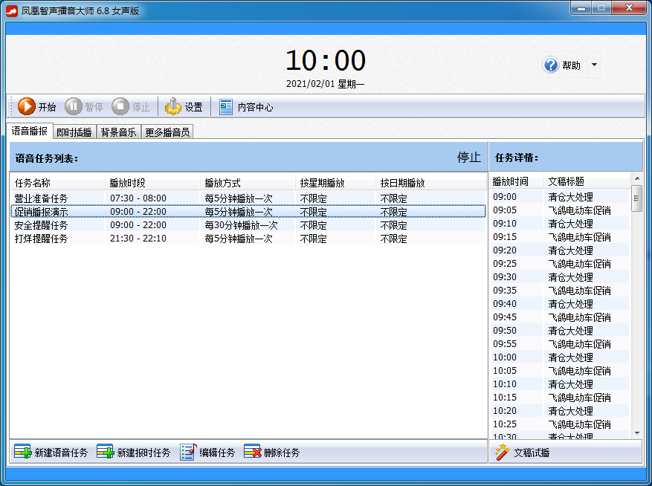Open Settings (设置) from the toolbar
This screenshot has height=486, width=652.
click(x=173, y=107)
